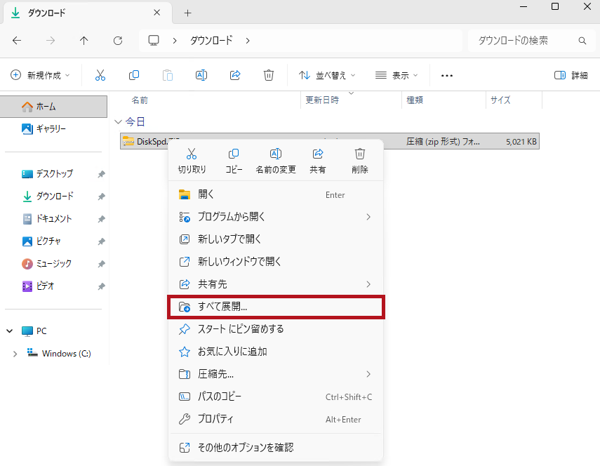Collapse the 今日 group header

[118, 121]
